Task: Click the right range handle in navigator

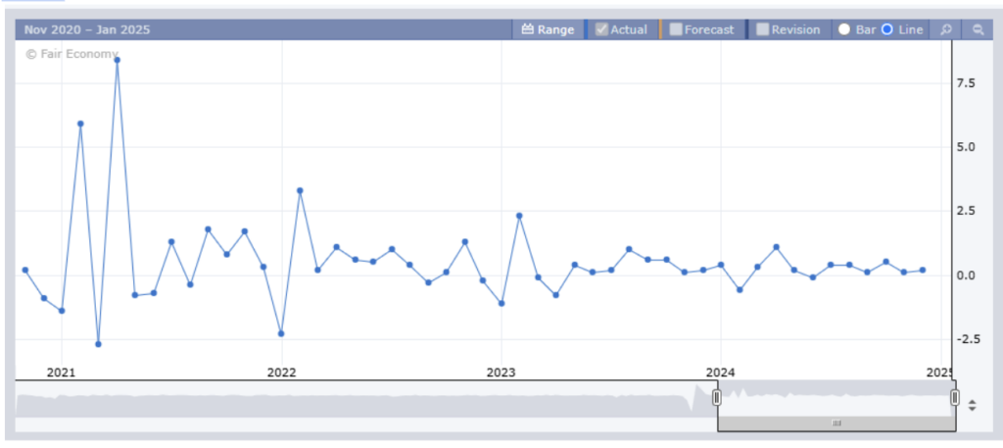Action: point(954,398)
